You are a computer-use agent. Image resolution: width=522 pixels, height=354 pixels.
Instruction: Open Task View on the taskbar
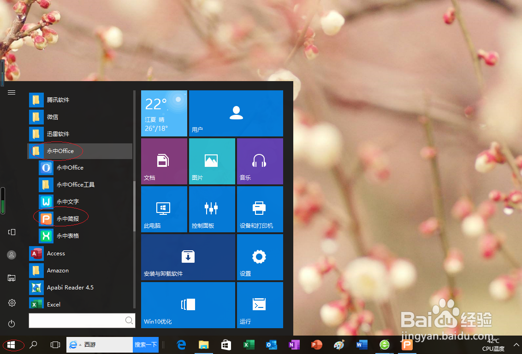coord(55,345)
